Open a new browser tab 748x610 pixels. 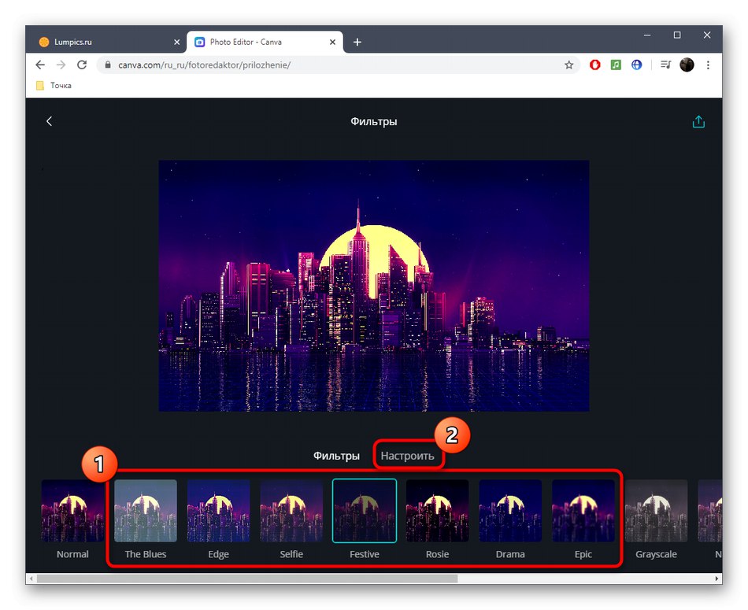(357, 41)
